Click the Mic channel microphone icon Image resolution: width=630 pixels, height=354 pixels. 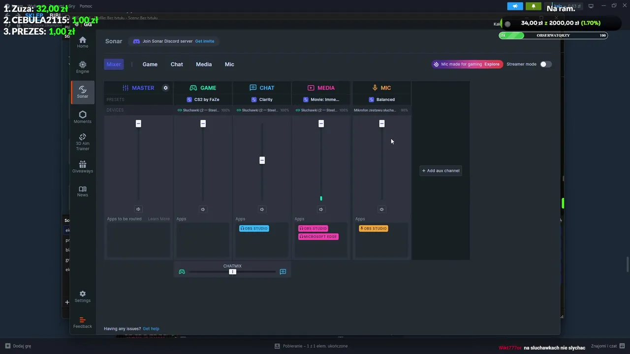[375, 88]
